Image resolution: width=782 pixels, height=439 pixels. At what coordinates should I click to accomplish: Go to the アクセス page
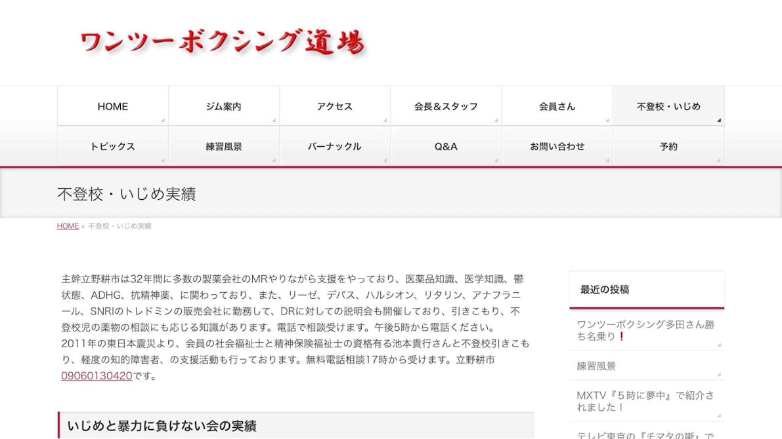(x=335, y=106)
